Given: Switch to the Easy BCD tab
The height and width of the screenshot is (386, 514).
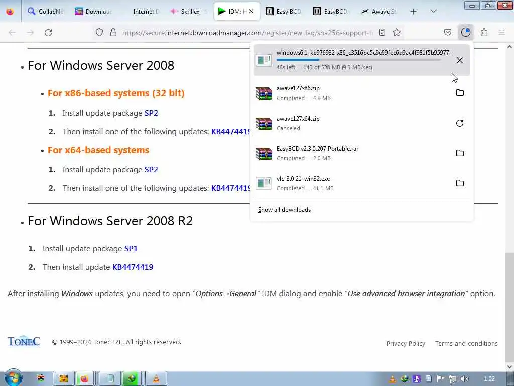Looking at the screenshot, I should pyautogui.click(x=283, y=11).
